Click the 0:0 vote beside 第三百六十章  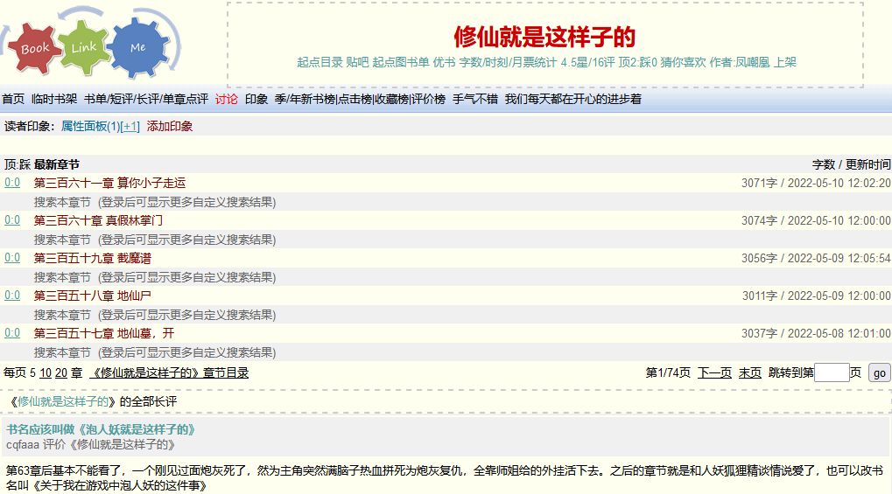[x=12, y=220]
